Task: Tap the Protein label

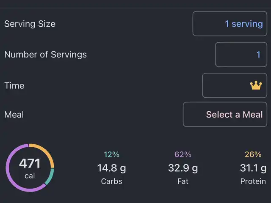Action: (x=253, y=181)
